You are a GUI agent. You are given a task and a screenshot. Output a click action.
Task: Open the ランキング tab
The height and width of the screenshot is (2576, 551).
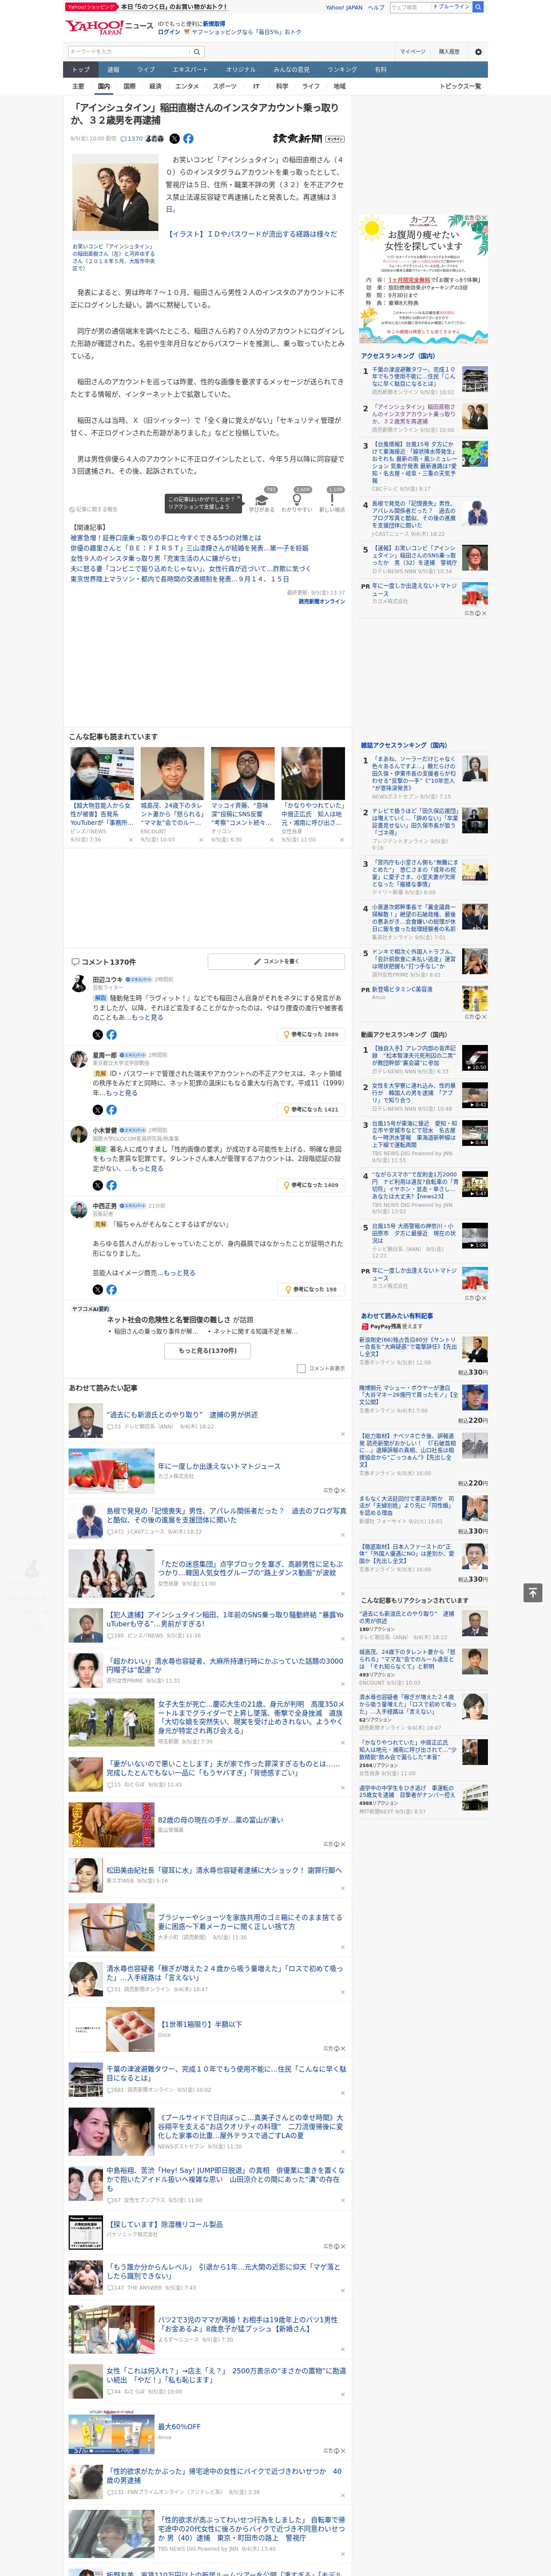(x=342, y=69)
